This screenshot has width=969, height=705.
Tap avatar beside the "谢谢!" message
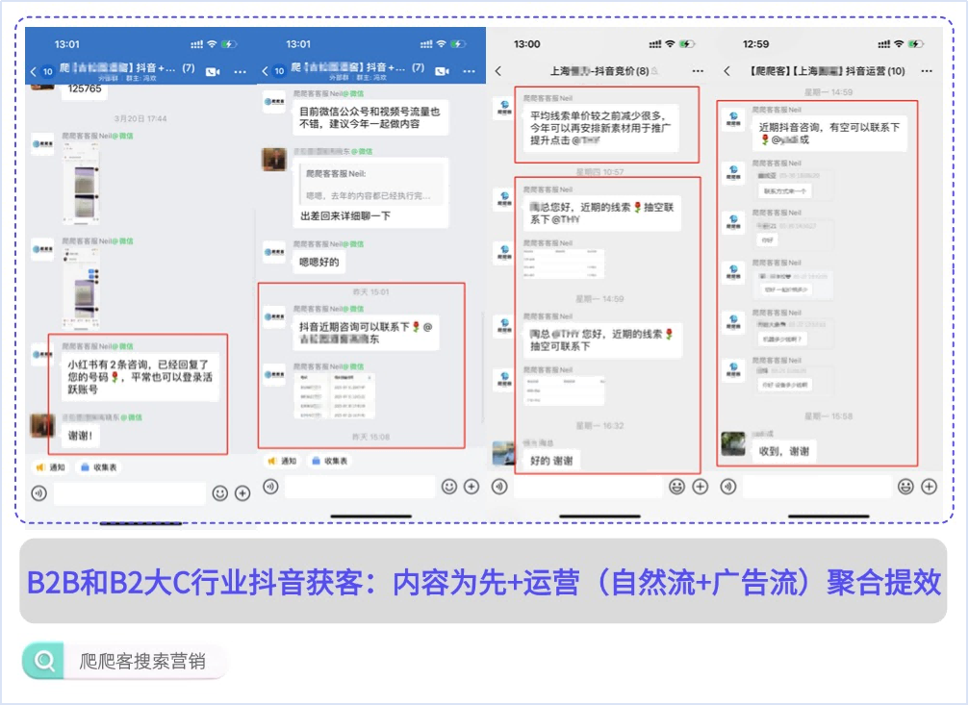[x=42, y=425]
